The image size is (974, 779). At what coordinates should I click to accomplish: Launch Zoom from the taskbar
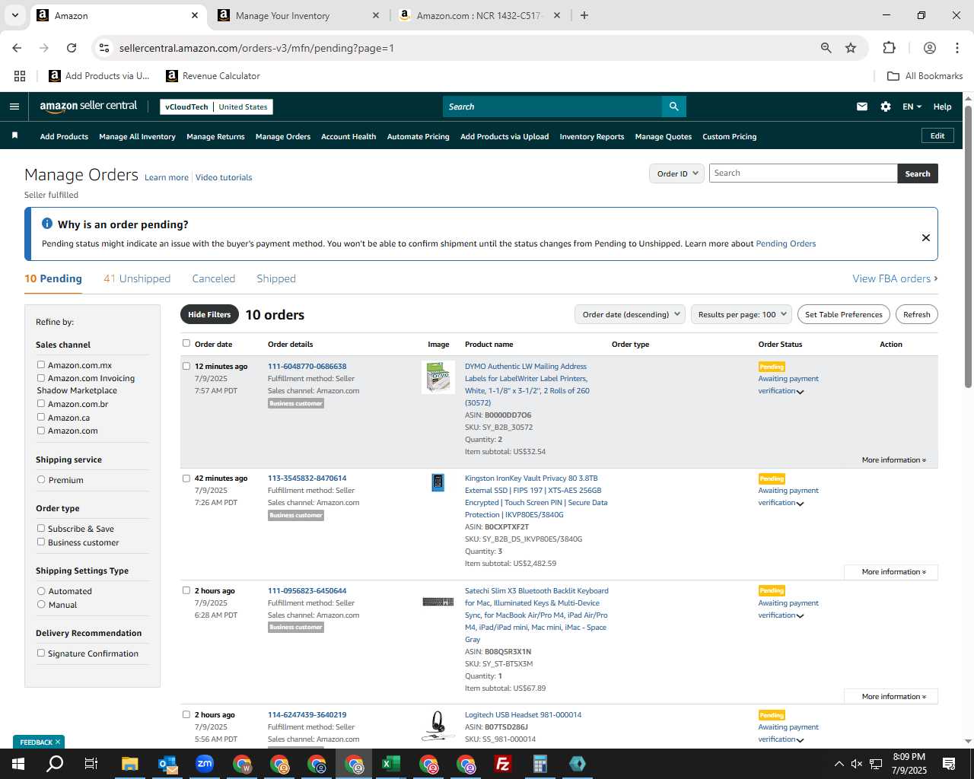[x=204, y=764]
